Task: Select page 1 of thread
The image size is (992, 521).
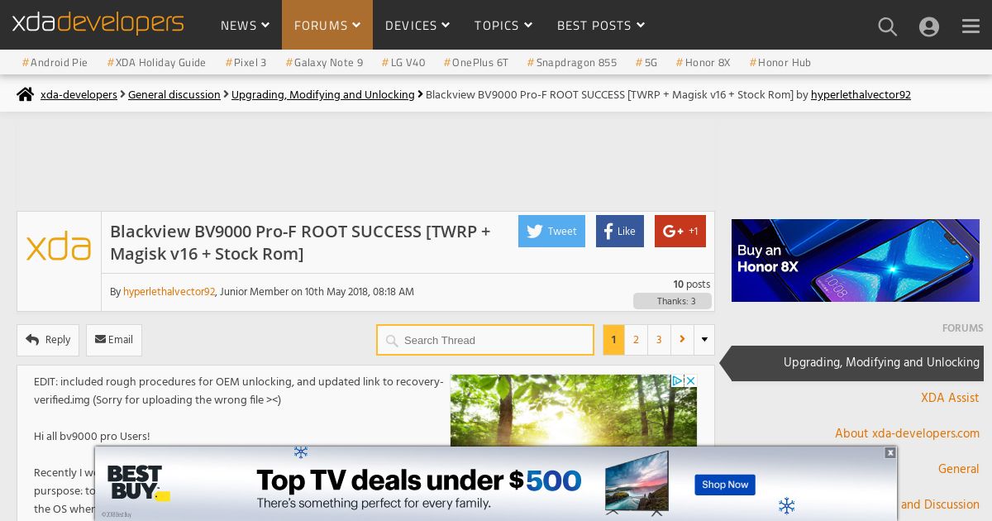Action: [613, 340]
